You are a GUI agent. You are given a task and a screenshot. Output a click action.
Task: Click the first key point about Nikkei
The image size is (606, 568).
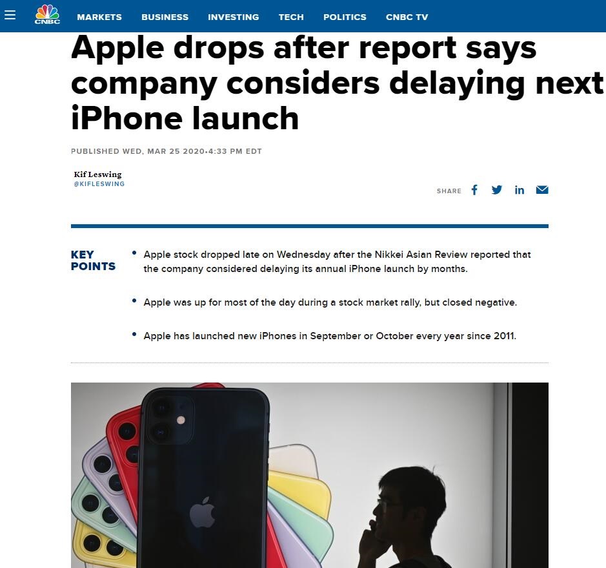337,262
